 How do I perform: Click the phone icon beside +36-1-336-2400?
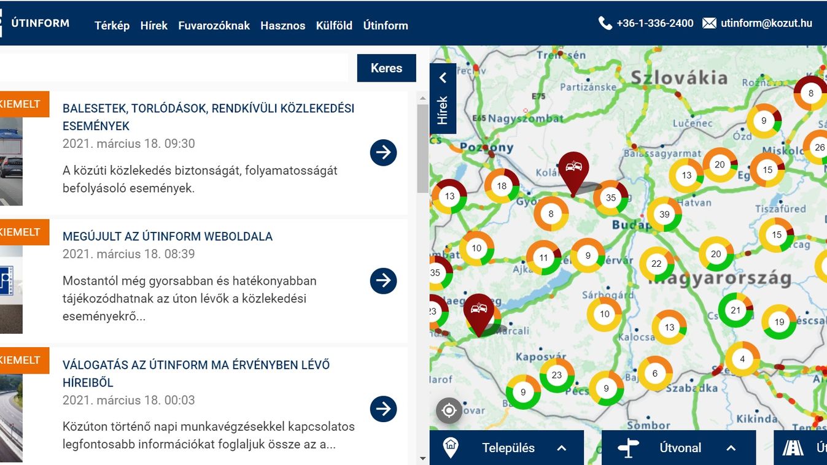pos(605,23)
